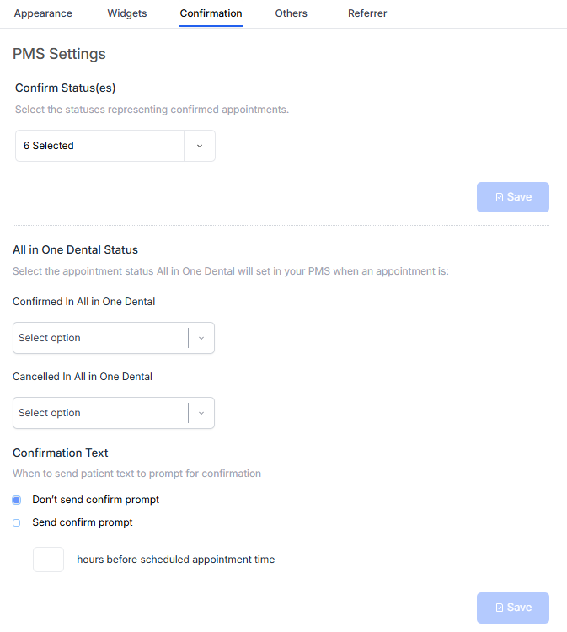Enable the "Send confirm prompt" radio option

tap(16, 522)
